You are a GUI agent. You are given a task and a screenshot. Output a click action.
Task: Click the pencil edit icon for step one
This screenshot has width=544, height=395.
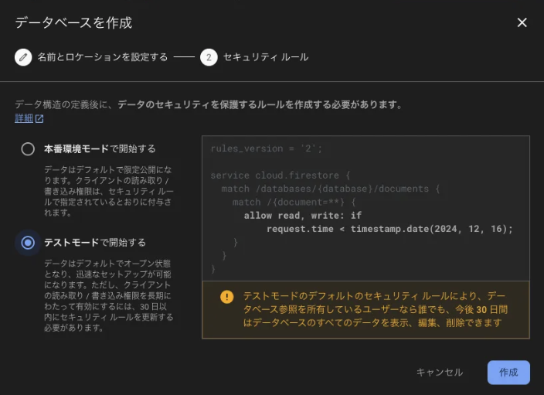pyautogui.click(x=23, y=57)
